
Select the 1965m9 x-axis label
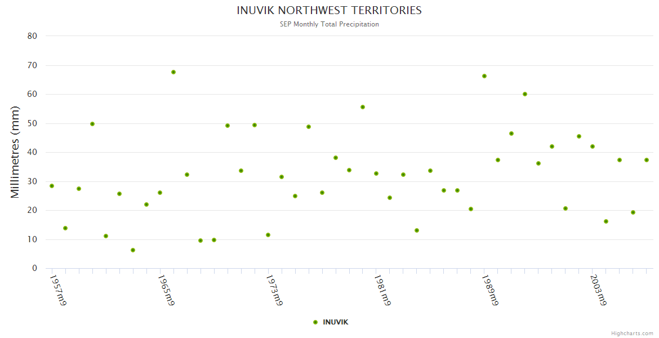(x=166, y=290)
